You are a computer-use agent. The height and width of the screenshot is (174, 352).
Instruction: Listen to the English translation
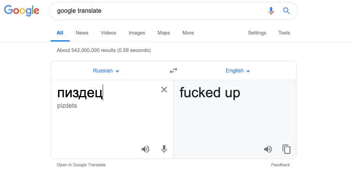[x=268, y=149]
